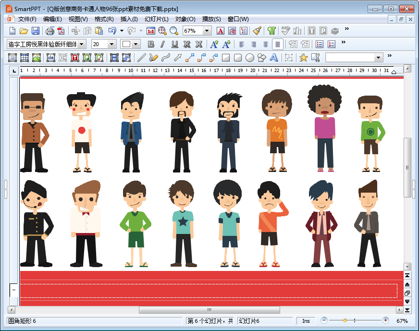
Task: Open the 播放(S) menu
Action: [x=211, y=19]
